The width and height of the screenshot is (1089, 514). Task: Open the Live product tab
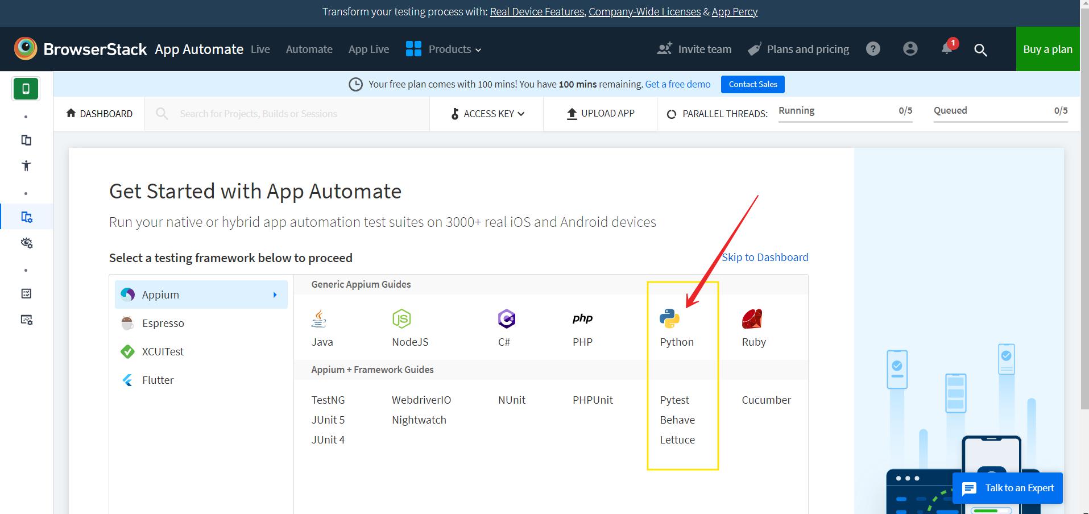[x=260, y=49]
